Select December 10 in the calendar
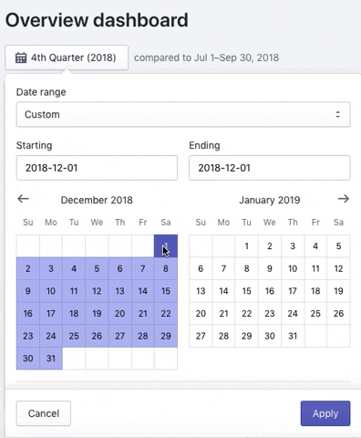This screenshot has height=438, width=361. coord(51,291)
